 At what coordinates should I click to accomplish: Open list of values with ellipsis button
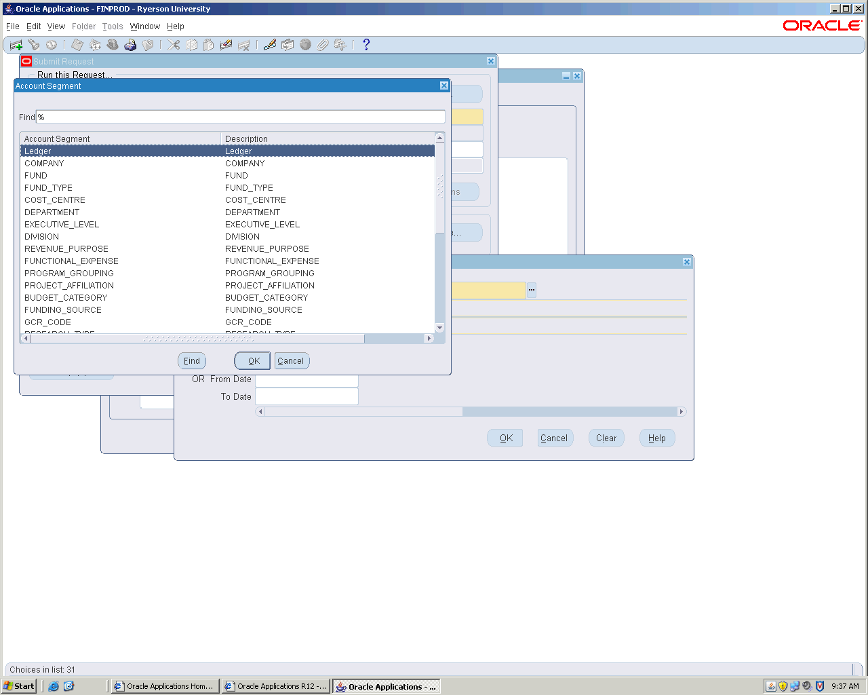click(532, 290)
